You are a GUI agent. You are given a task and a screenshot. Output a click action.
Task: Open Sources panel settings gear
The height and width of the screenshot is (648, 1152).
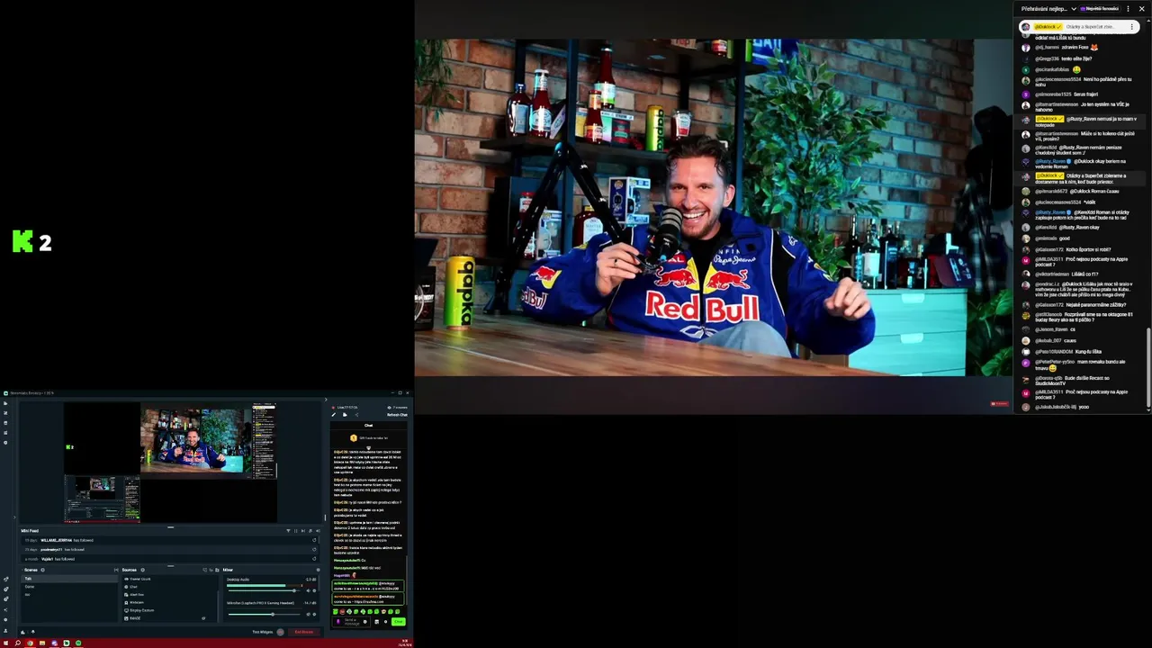tap(142, 570)
